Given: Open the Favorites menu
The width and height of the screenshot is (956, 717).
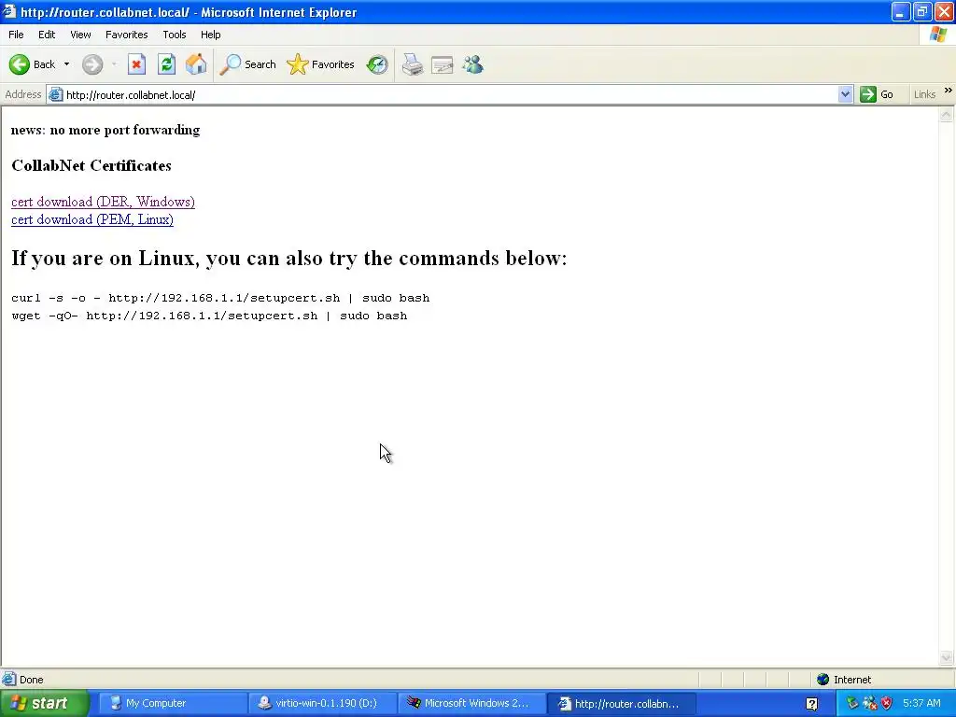Looking at the screenshot, I should pos(126,35).
